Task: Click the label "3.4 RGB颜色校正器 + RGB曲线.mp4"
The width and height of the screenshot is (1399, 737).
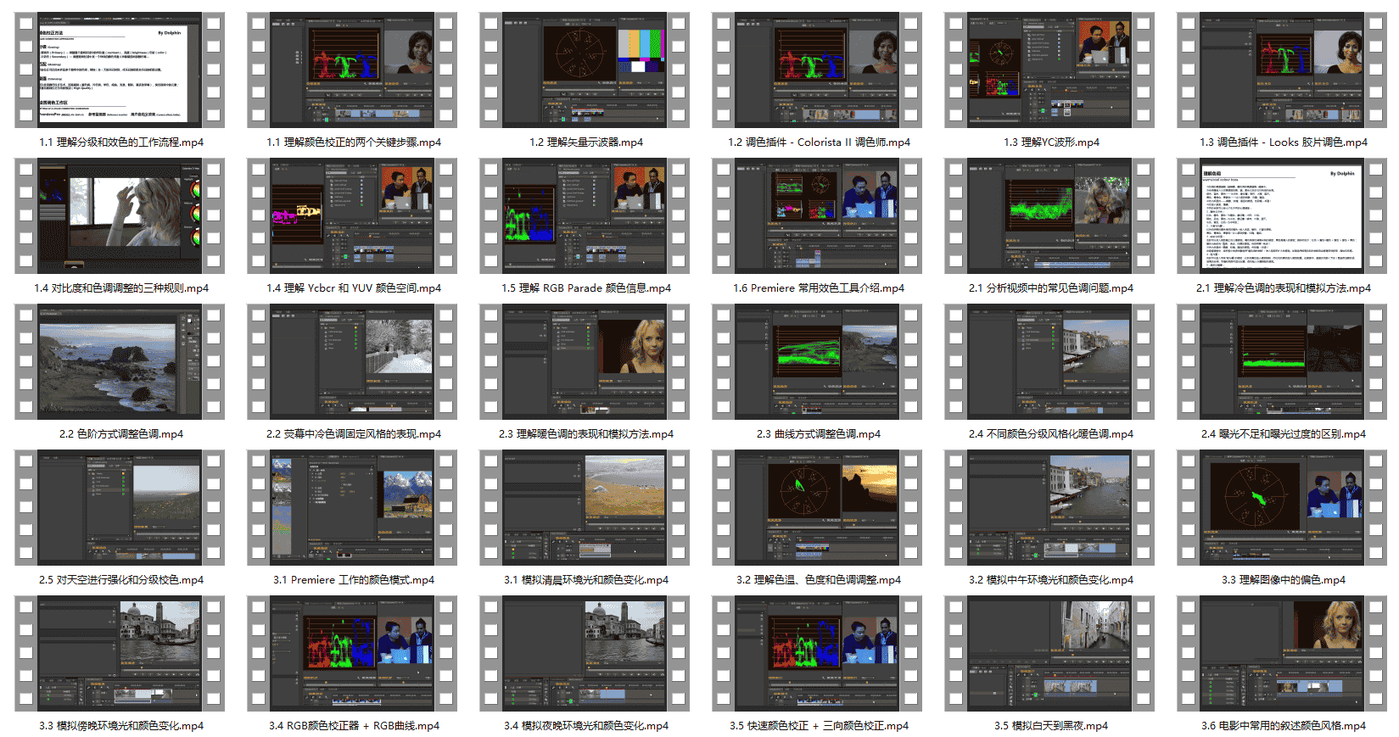Action: [x=354, y=726]
